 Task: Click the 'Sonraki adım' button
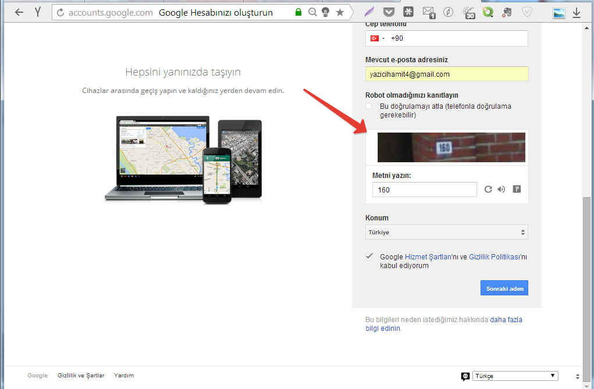point(504,288)
